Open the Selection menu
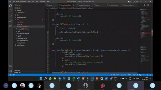 (23, 2)
